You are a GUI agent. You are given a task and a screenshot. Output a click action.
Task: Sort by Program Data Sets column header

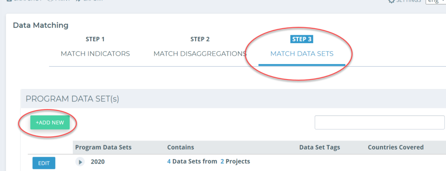point(103,148)
